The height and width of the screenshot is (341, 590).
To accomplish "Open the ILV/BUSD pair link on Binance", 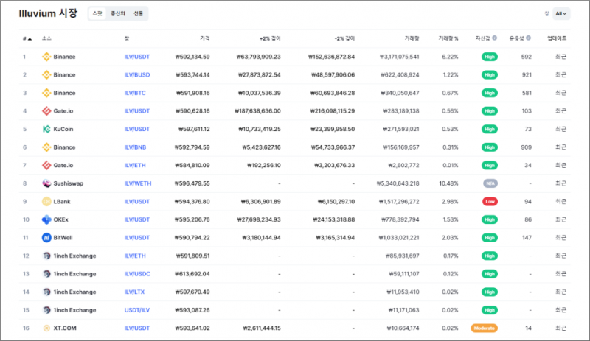I will click(137, 75).
